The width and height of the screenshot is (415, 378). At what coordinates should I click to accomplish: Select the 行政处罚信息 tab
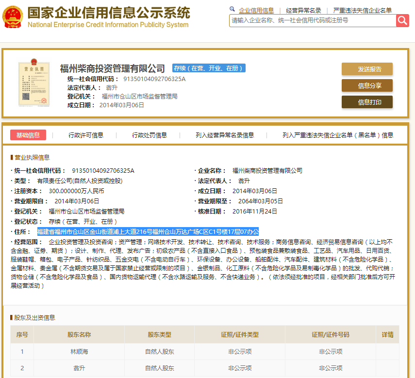click(150, 135)
